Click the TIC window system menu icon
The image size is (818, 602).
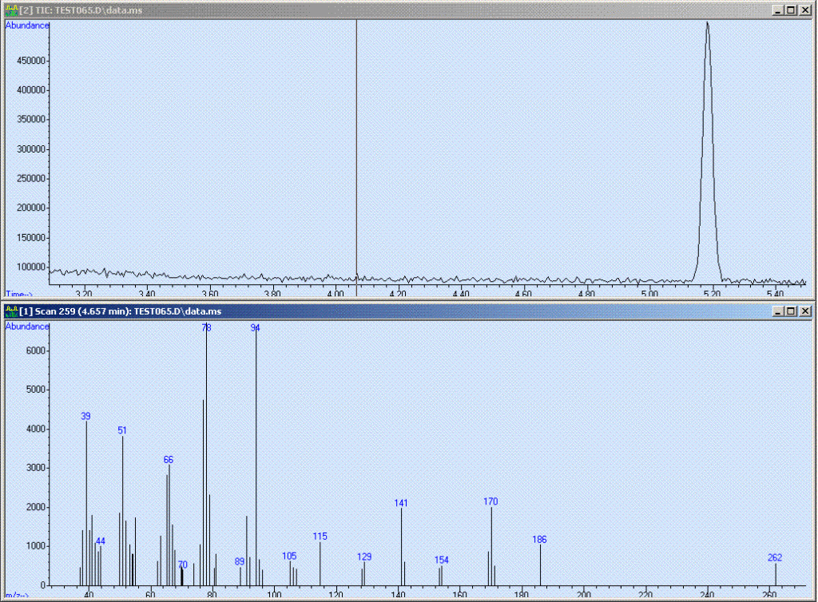point(10,10)
